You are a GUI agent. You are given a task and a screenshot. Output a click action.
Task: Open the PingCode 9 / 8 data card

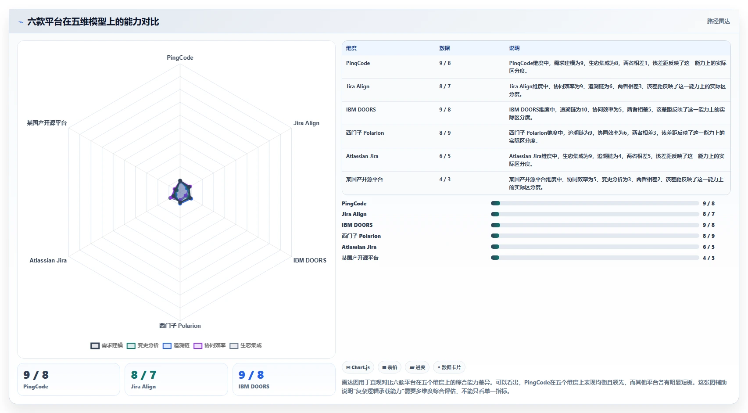tap(68, 379)
